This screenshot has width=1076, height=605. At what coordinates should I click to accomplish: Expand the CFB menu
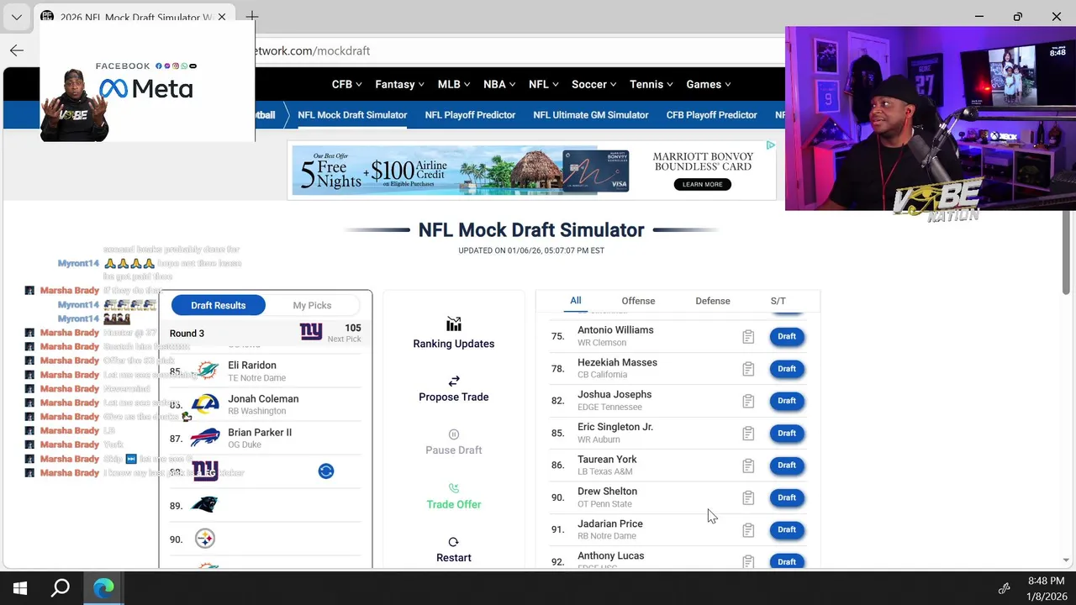346,84
